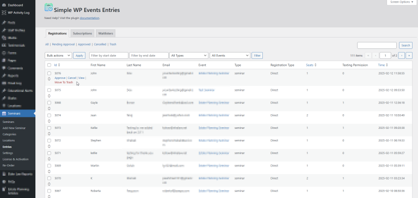This screenshot has width=418, height=198.
Task: Select all entries with header checkbox
Action: (x=49, y=65)
